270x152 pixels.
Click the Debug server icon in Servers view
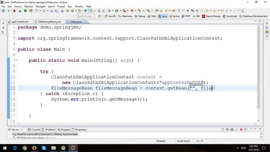(x=227, y=130)
